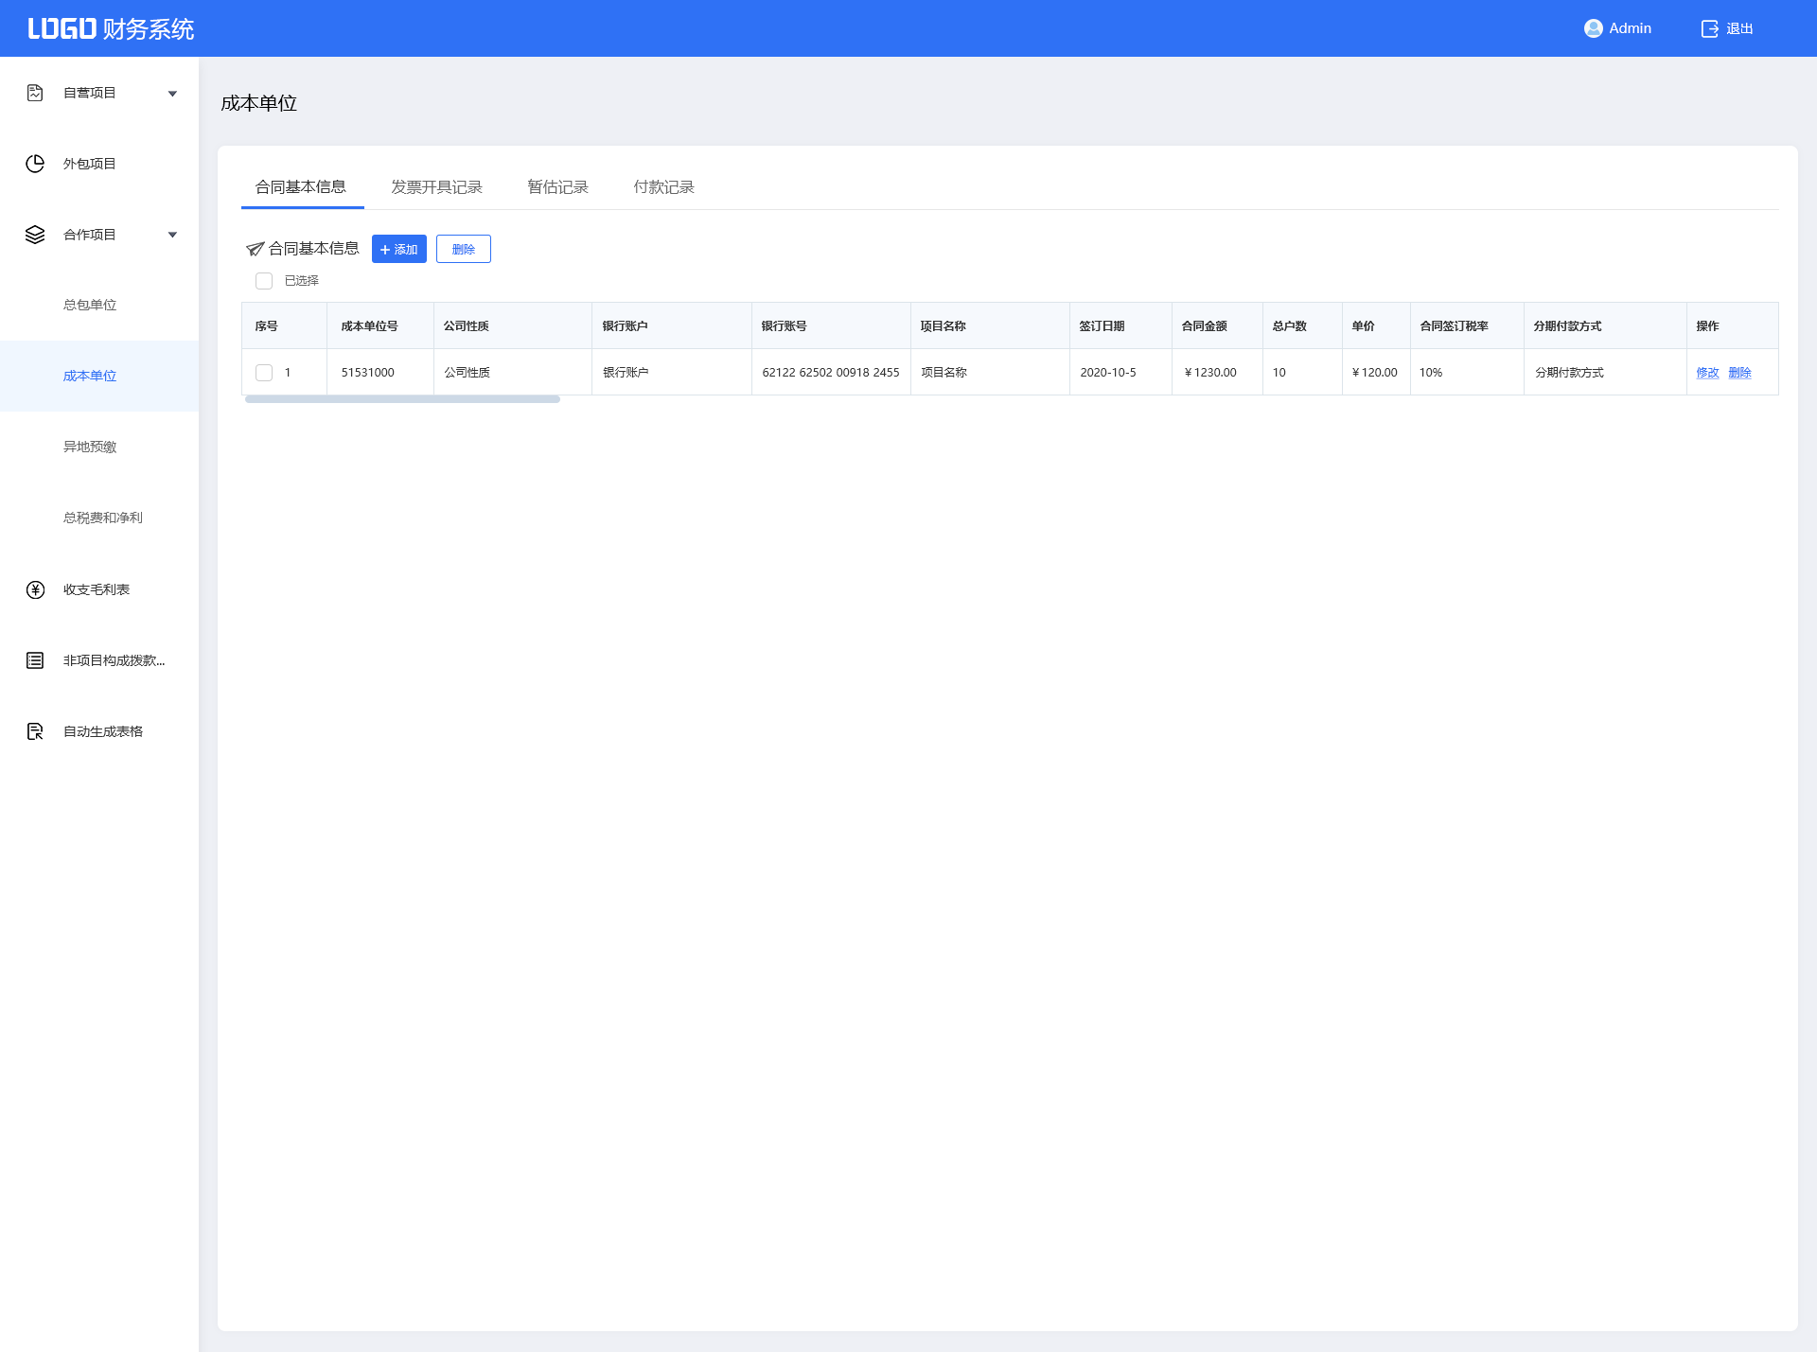Click the Admin user avatar icon
This screenshot has width=1817, height=1352.
(x=1593, y=28)
